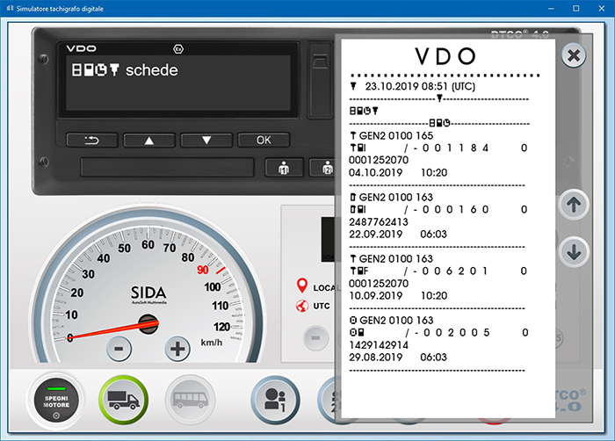
Task: Click the driver 1 profile icon
Action: pos(275,401)
